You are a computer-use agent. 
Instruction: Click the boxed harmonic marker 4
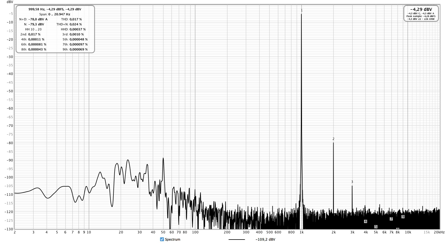[x=365, y=221]
